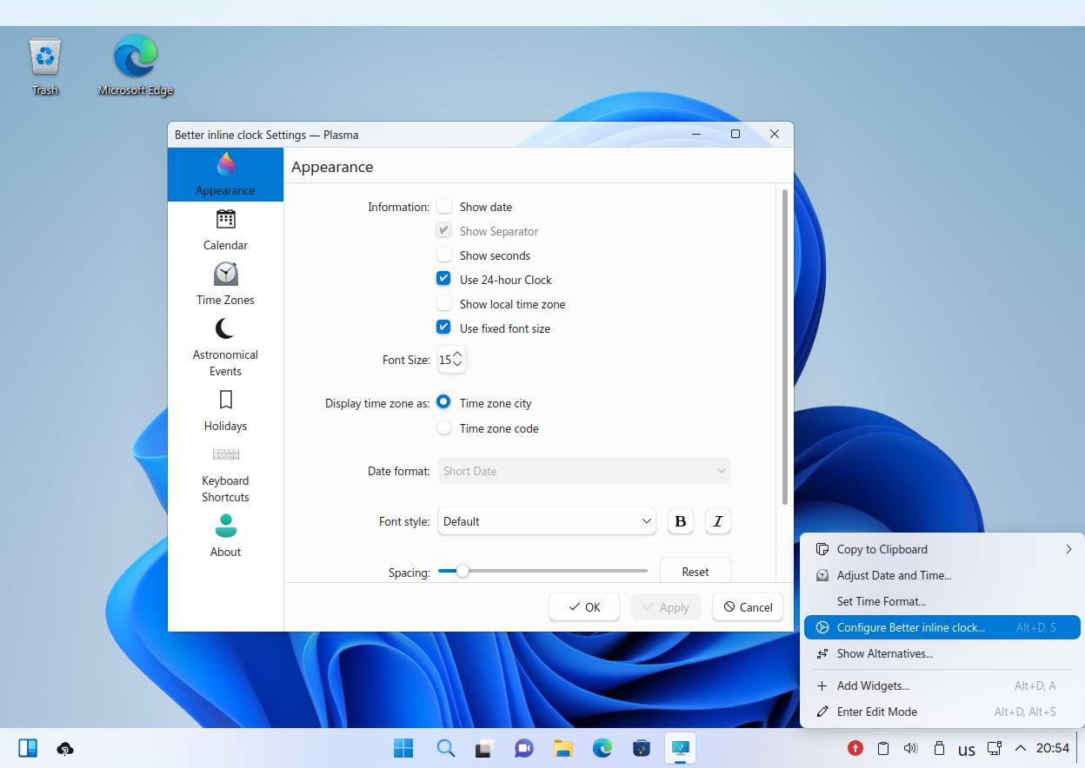
Task: Enable the Show date checkbox
Action: click(x=444, y=207)
